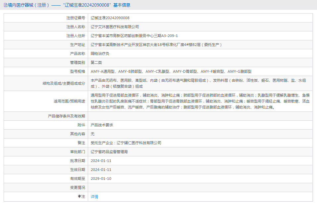Viewport: 317px width, 203px height.
Task: Click the registrant name 辽宁艾沐茵医疗科技有限公司
Action: point(115,27)
